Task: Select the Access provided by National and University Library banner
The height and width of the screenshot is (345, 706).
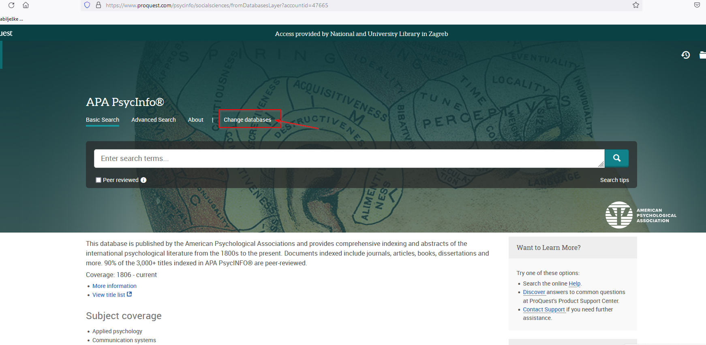Action: click(x=362, y=34)
